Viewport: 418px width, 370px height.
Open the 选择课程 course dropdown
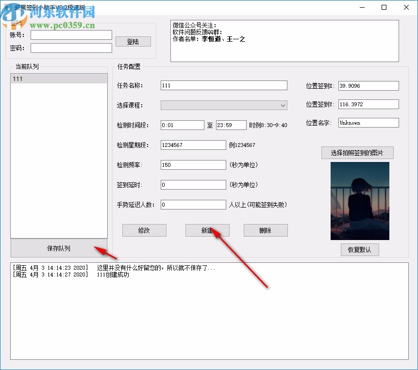click(x=224, y=105)
